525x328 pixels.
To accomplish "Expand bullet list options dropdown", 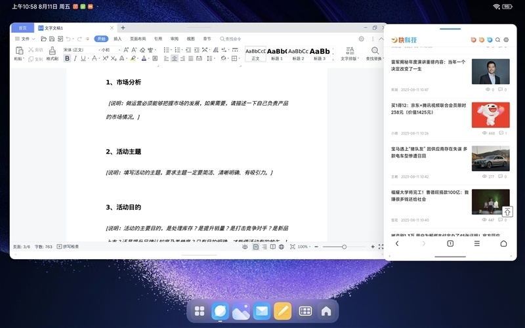I will pyautogui.click(x=171, y=50).
